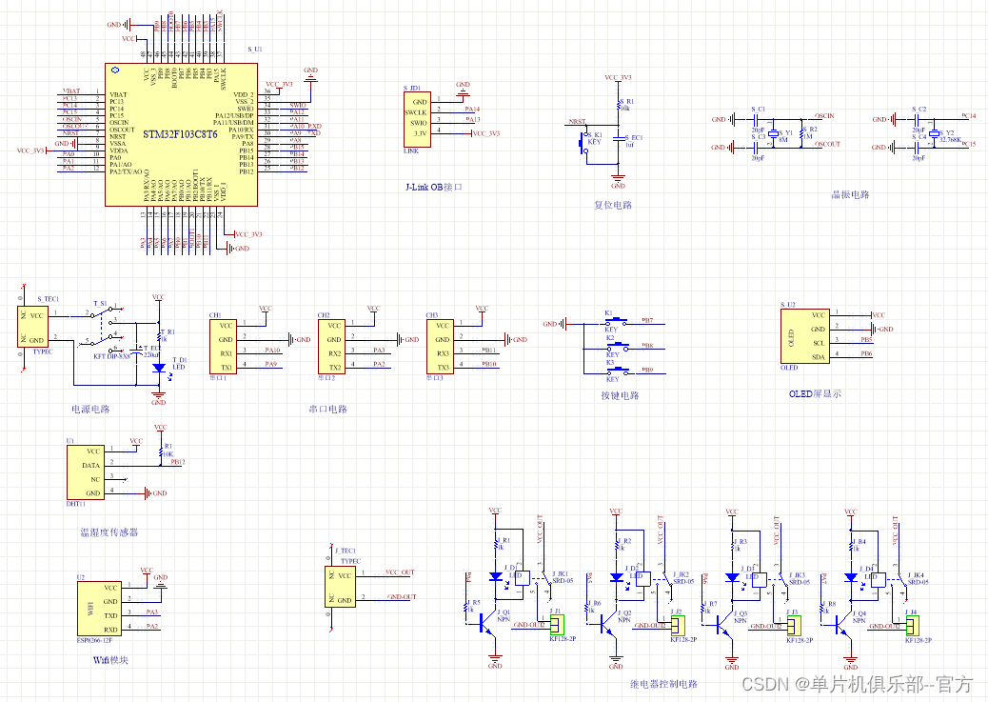Screen dimensions: 988x702
Task: Click the CH2 serial port block
Action: click(331, 347)
